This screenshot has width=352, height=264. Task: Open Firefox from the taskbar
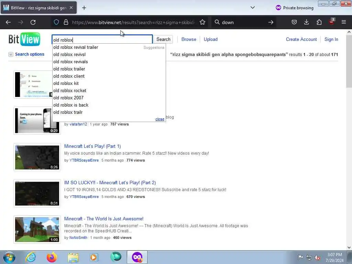click(52, 257)
